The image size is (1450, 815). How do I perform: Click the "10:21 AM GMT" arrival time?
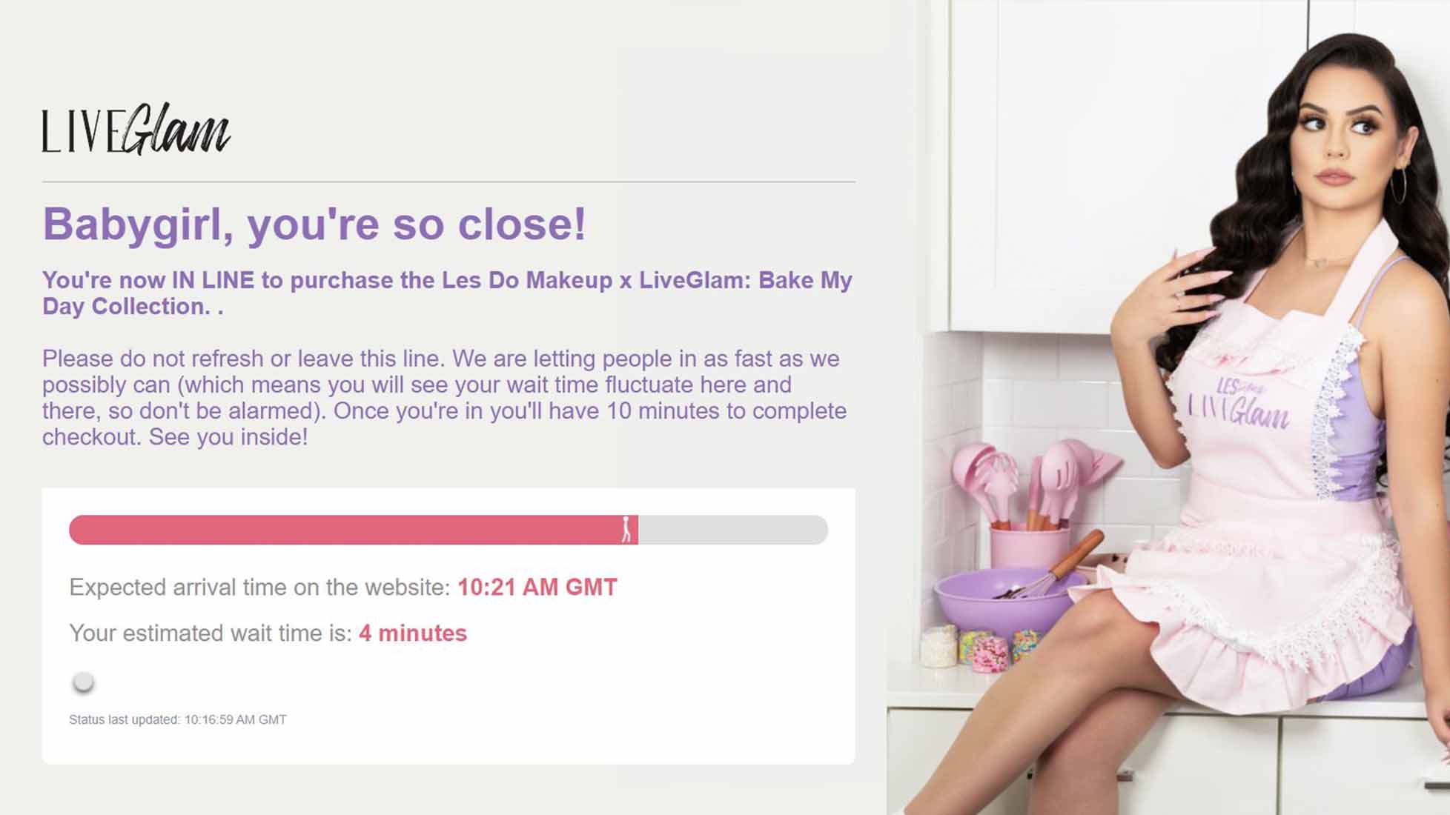pyautogui.click(x=537, y=587)
